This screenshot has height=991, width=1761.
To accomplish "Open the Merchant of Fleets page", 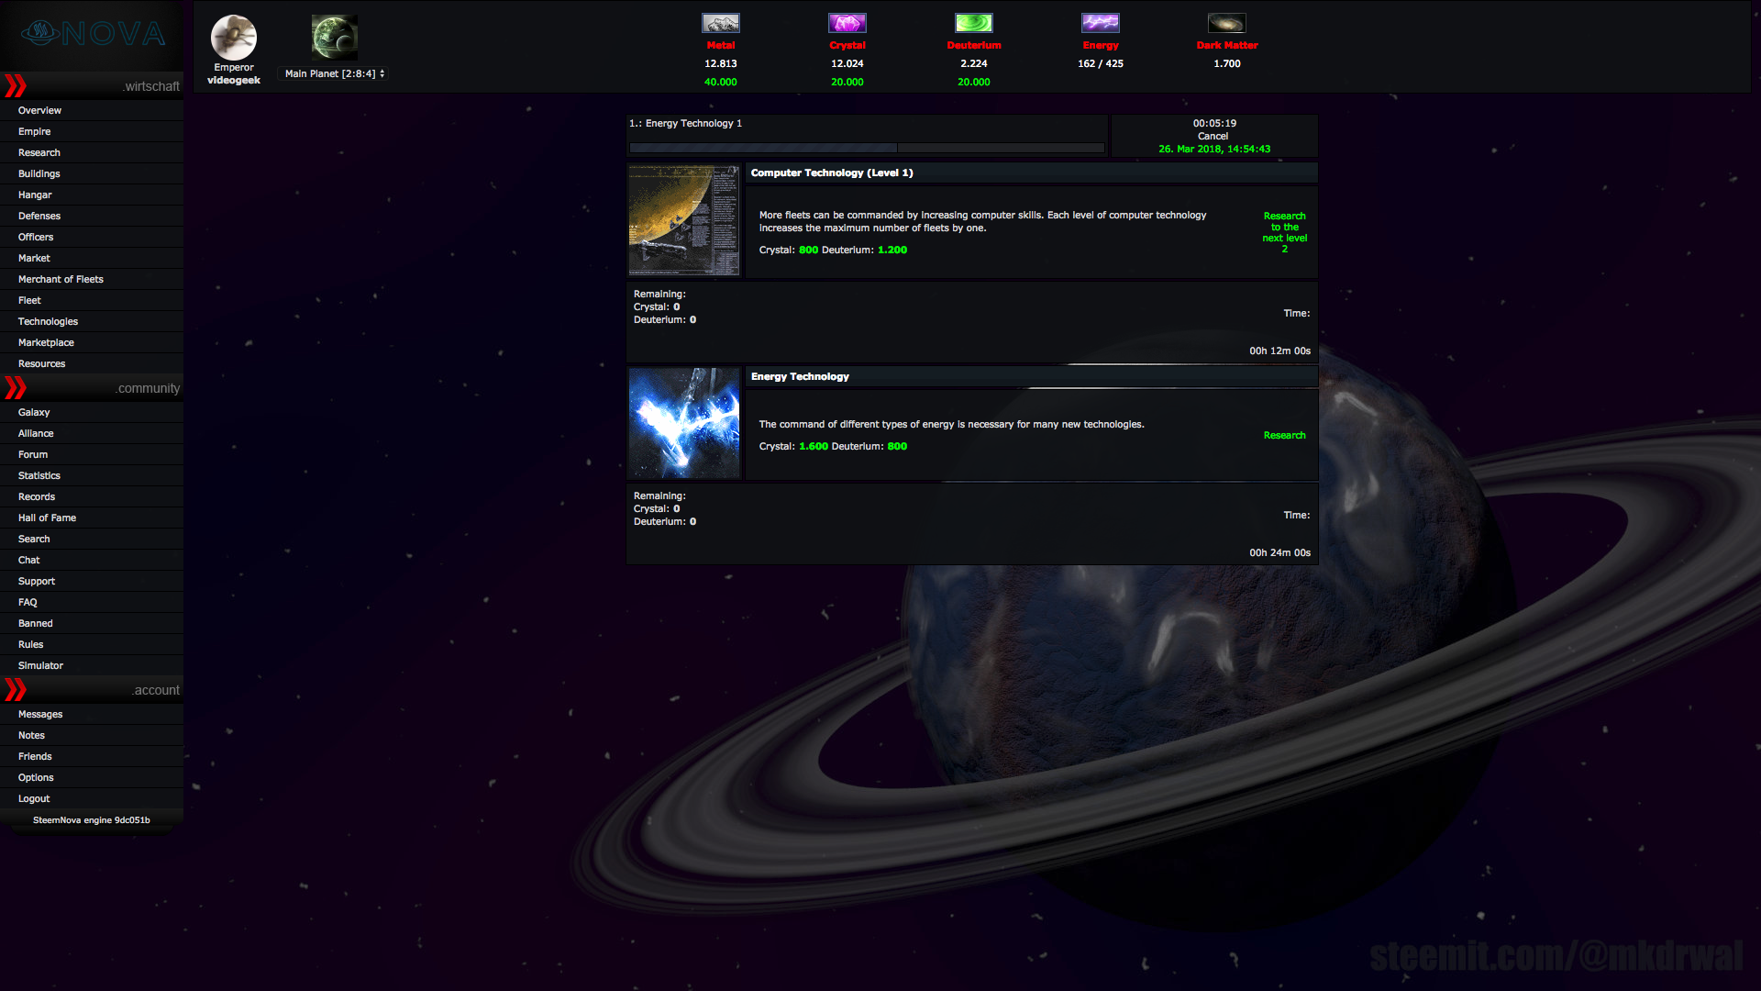I will pyautogui.click(x=61, y=279).
